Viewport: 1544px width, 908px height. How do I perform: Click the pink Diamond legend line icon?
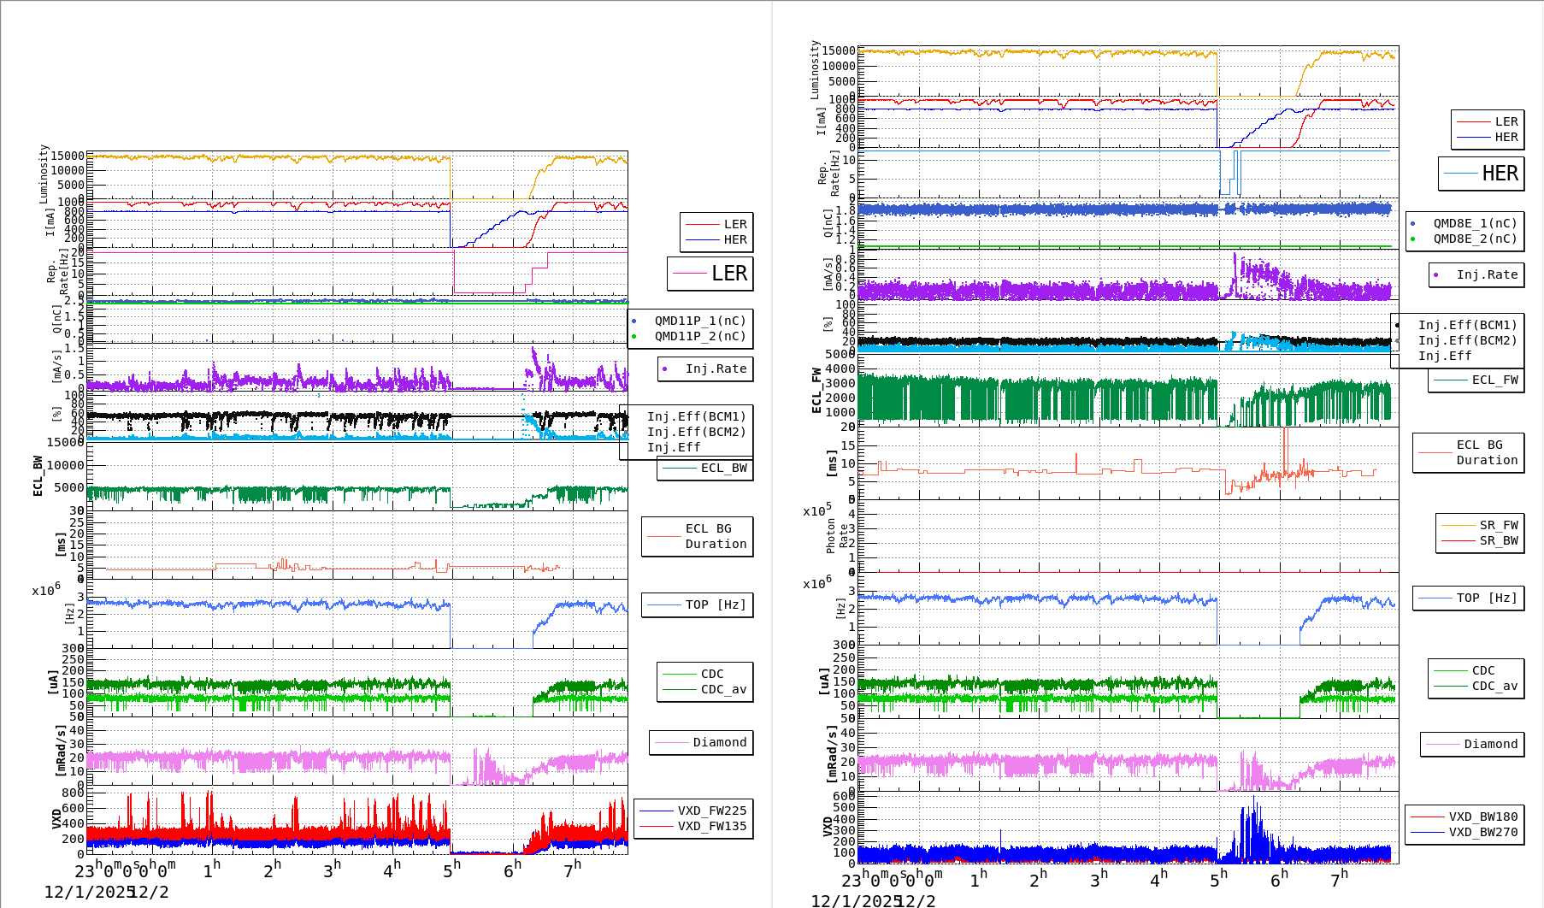tap(672, 743)
